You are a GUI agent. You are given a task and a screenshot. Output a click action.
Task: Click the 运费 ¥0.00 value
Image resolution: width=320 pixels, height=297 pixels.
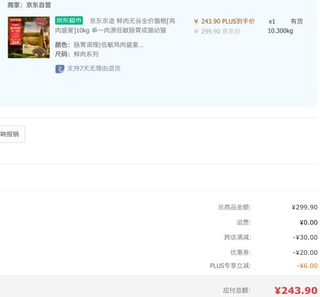(x=308, y=222)
